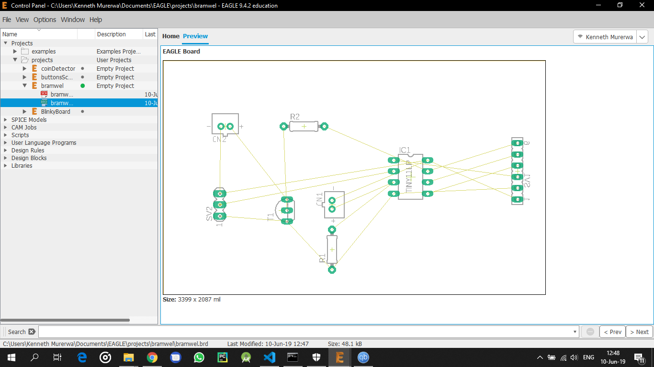The image size is (654, 367).
Task: Open Android Studio from the taskbar
Action: coord(246,357)
